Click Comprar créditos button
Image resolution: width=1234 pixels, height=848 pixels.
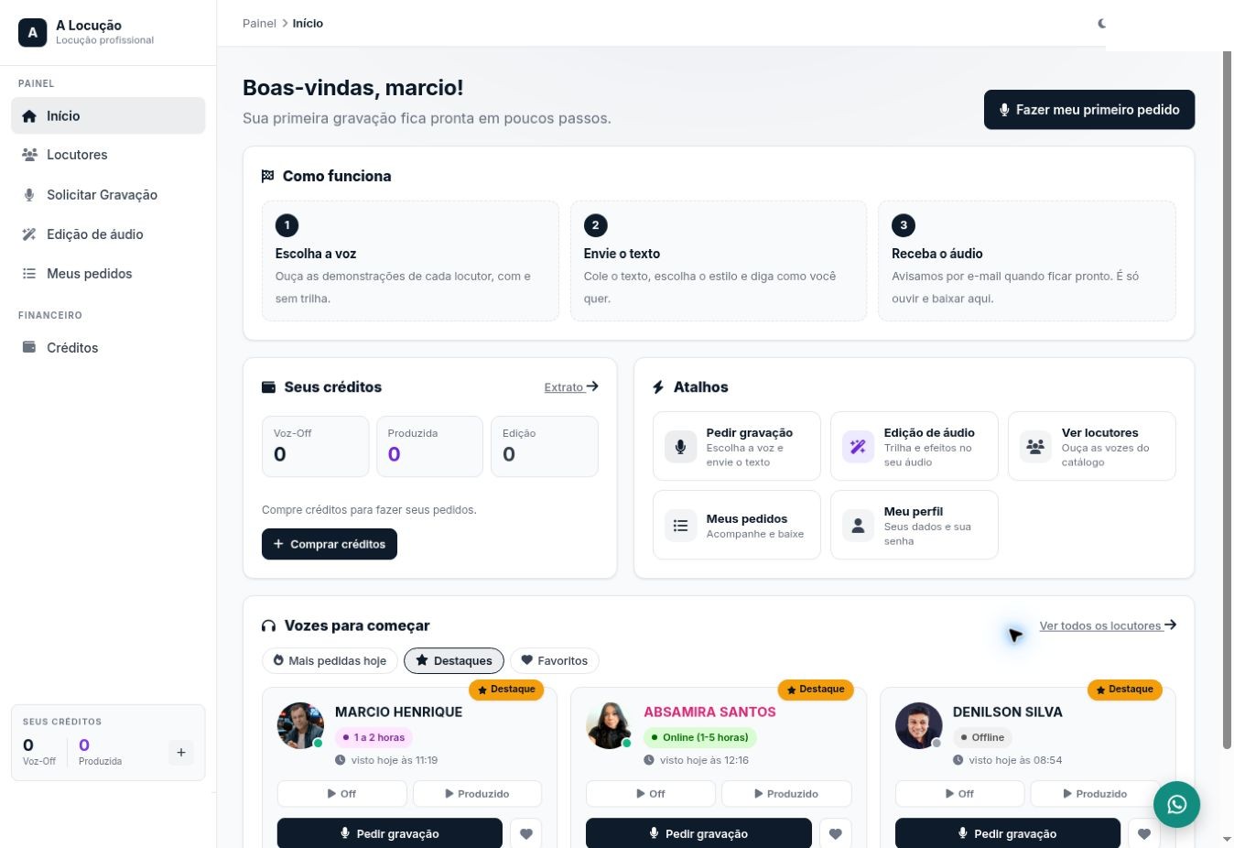coord(330,544)
